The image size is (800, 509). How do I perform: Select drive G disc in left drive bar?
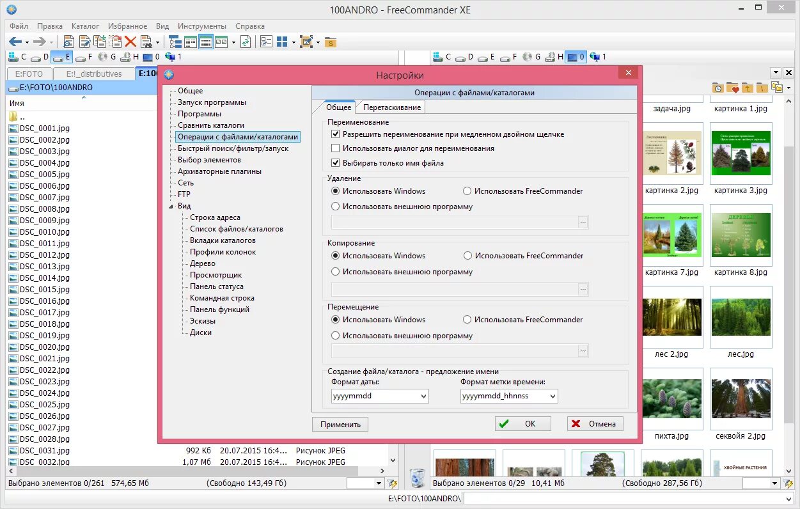tap(107, 57)
